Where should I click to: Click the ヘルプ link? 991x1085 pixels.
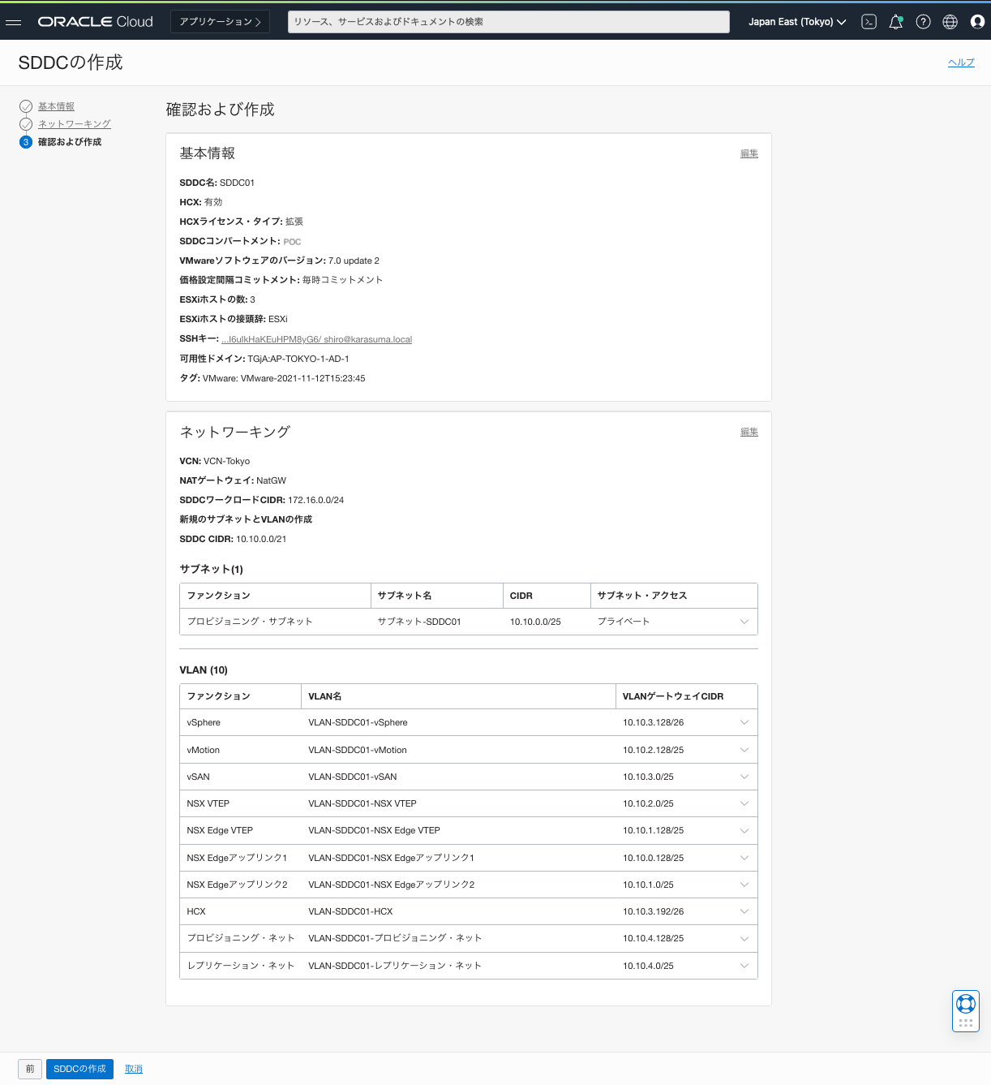pyautogui.click(x=961, y=62)
